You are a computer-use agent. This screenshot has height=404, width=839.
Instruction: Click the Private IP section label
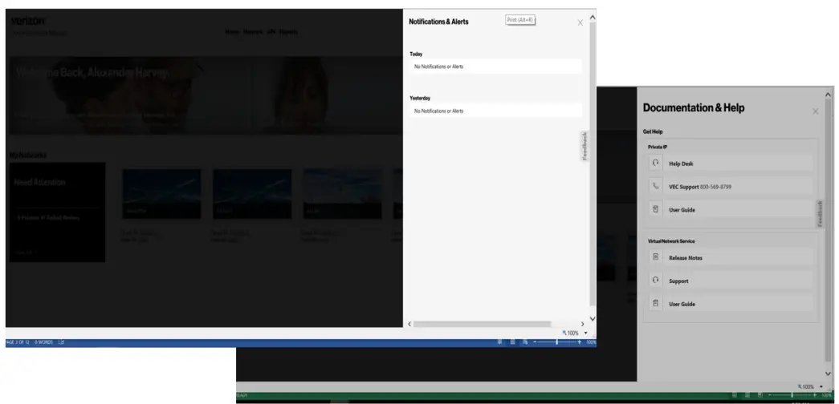[x=658, y=147]
